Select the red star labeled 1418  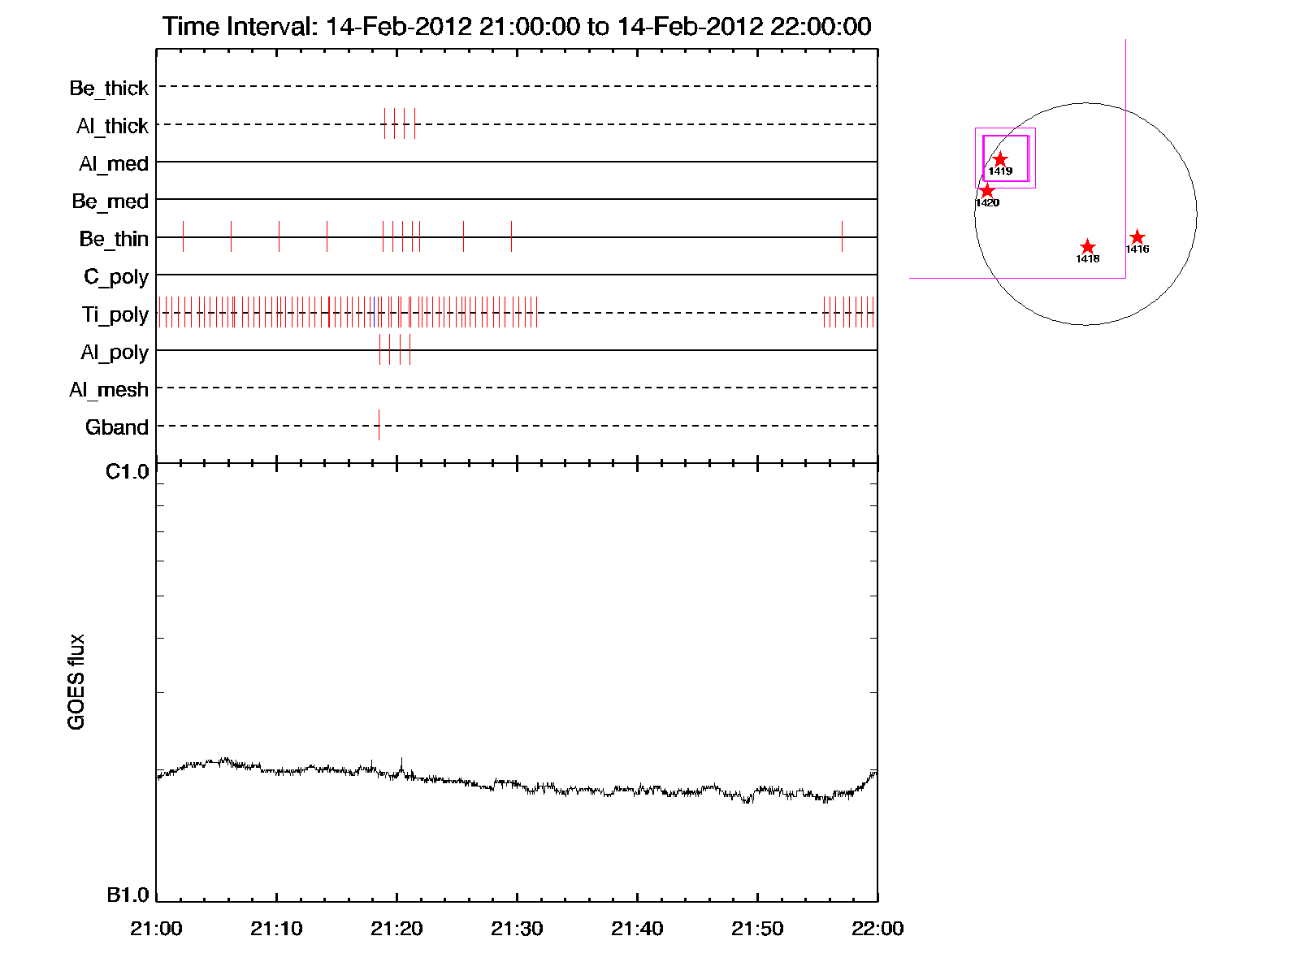(1087, 247)
